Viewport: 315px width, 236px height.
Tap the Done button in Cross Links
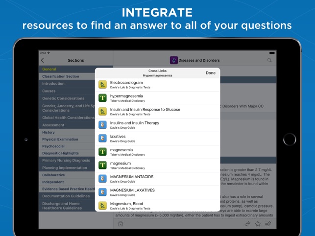click(x=211, y=73)
